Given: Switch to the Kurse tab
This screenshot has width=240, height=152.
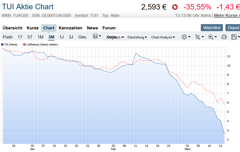Looking at the screenshot, I should 33,28.
